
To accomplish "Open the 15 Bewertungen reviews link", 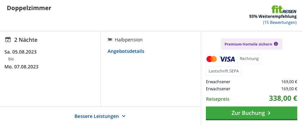I will click(x=280, y=23).
